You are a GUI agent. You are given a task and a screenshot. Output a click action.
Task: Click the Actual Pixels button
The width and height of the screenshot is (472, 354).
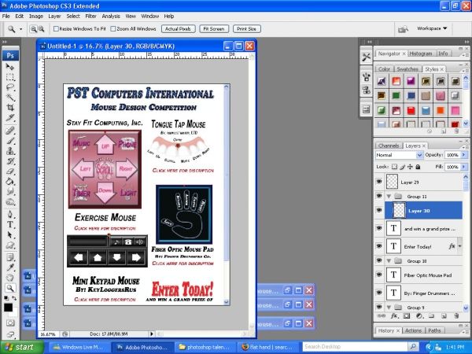coord(179,29)
